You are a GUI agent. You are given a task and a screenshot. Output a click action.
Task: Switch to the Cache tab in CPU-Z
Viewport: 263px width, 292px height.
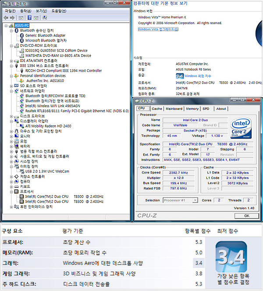tap(157, 109)
